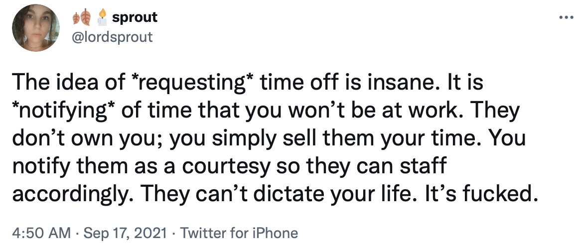Open the three-dot more options menu

pos(566,17)
